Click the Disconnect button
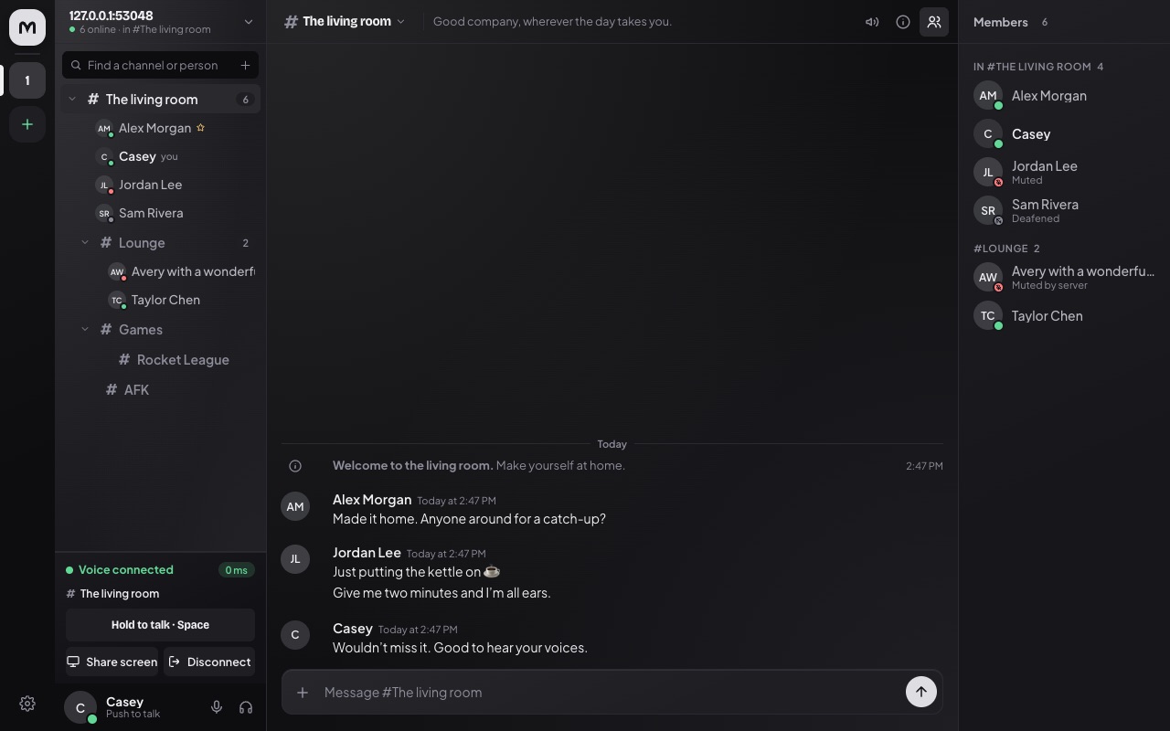The height and width of the screenshot is (731, 1170). click(209, 662)
